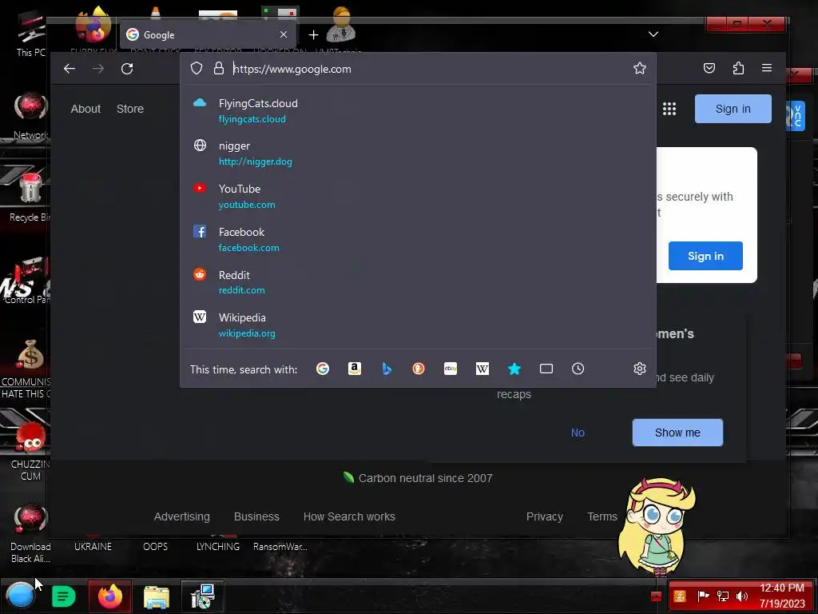Open Google's About link
The image size is (818, 614).
coord(85,109)
